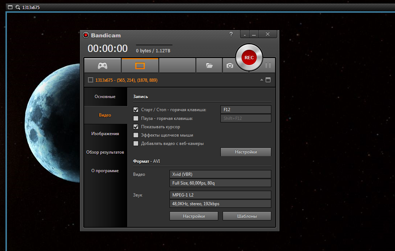Open the Изображения settings tab
395x251 pixels.
pos(105,134)
